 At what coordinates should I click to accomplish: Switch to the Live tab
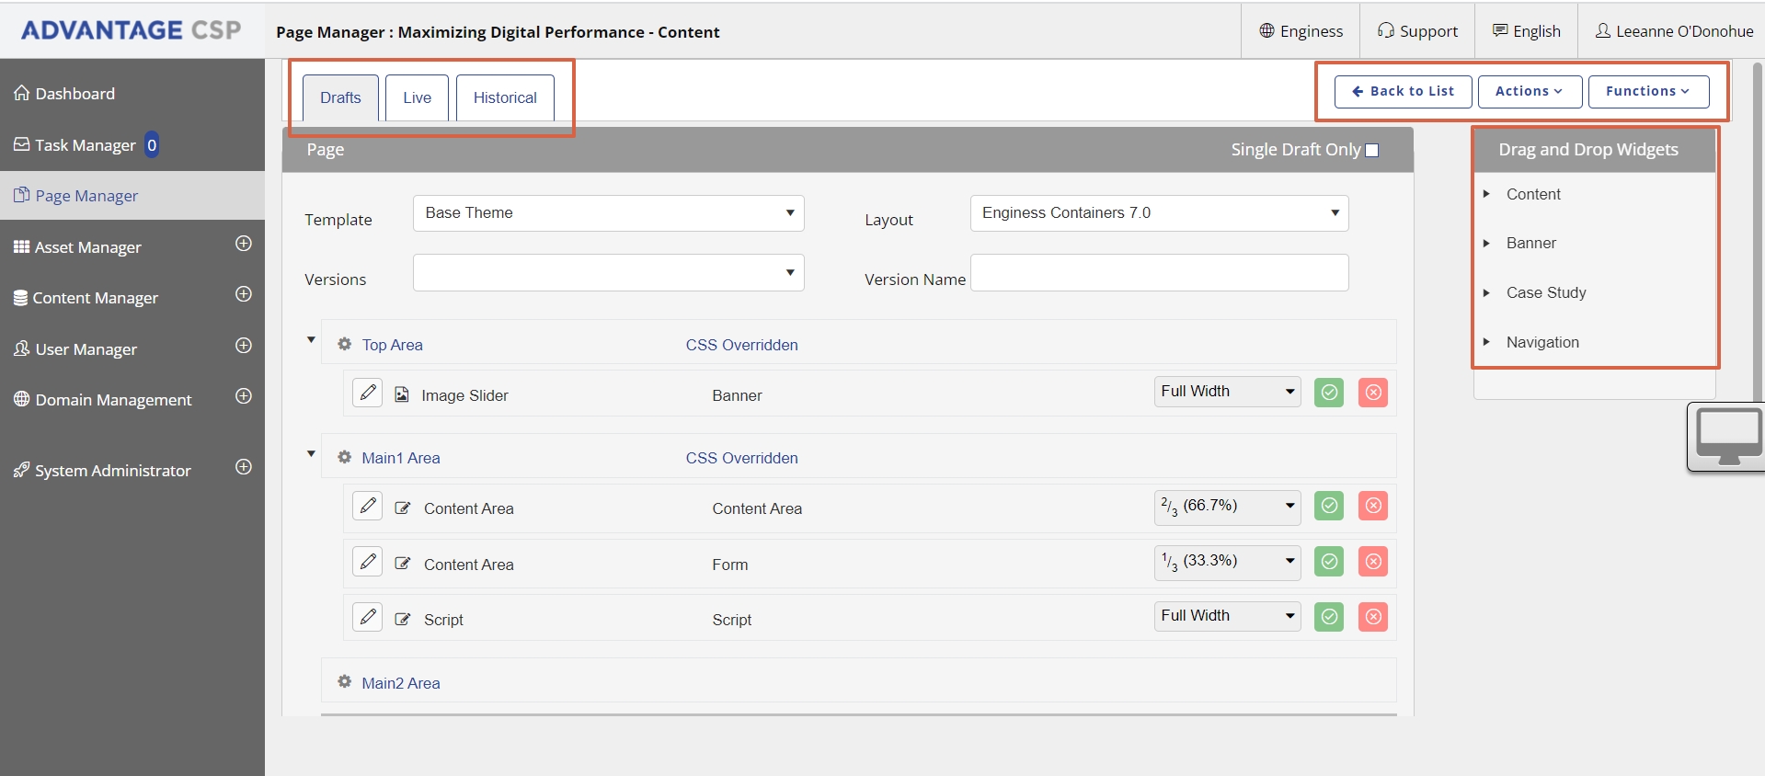pos(417,97)
